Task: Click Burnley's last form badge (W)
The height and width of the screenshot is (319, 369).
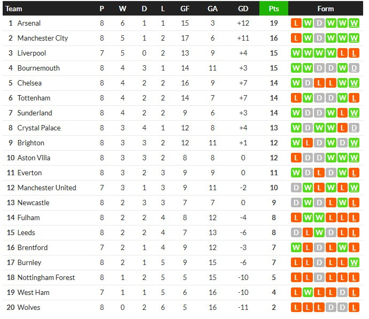Action: pyautogui.click(x=355, y=263)
